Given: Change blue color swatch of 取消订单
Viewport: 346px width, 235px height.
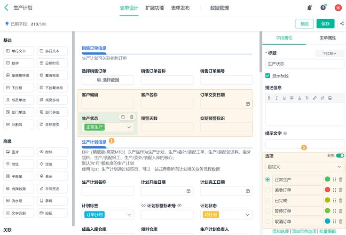Looking at the screenshot, I should (x=328, y=220).
